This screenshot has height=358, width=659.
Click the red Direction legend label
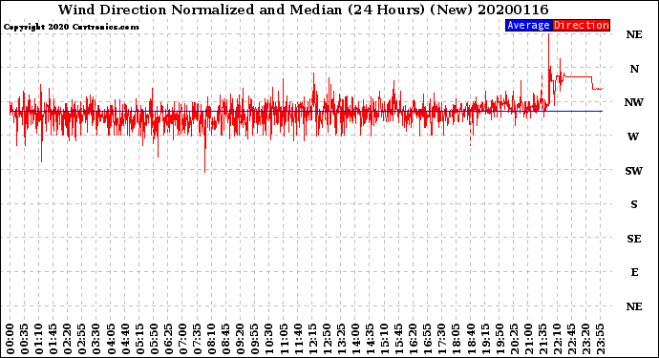[x=582, y=25]
